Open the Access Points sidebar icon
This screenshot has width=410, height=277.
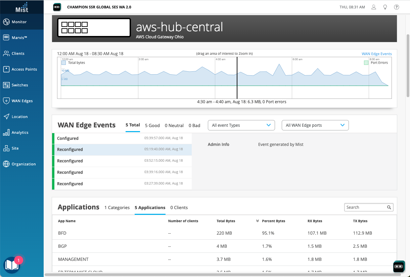(x=6, y=69)
